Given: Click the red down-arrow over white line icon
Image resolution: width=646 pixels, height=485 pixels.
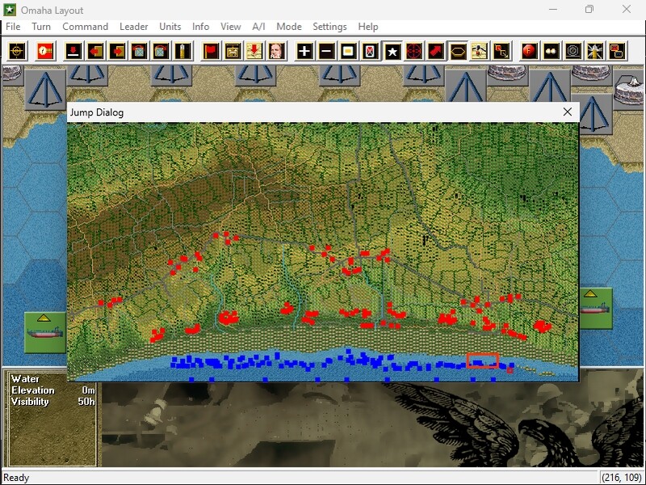Looking at the screenshot, I should point(73,51).
